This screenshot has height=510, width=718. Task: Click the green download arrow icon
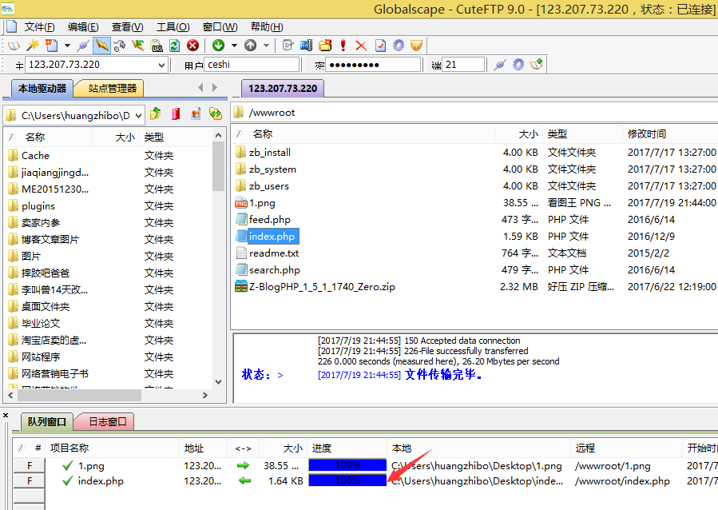click(218, 46)
